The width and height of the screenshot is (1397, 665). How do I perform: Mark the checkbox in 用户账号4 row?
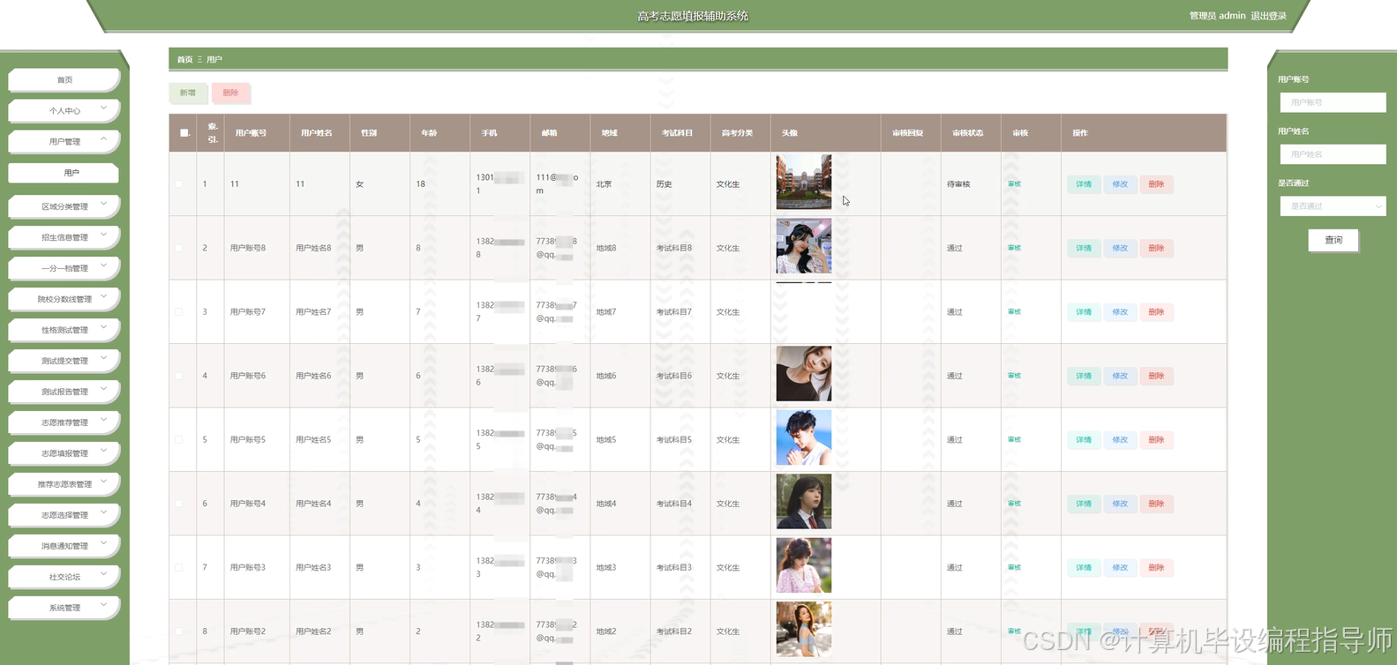[179, 504]
